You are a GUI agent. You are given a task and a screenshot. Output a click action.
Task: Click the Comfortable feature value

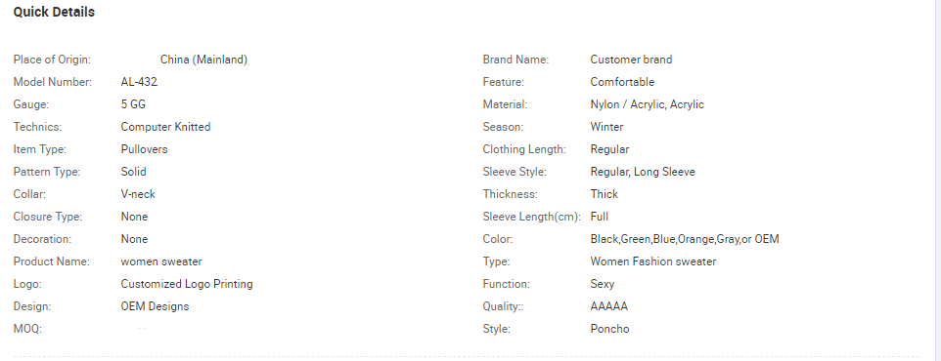622,82
